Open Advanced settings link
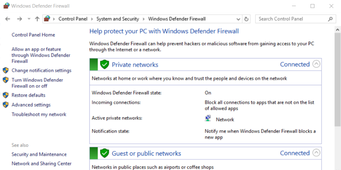This screenshot has height=170, width=341. [x=31, y=105]
